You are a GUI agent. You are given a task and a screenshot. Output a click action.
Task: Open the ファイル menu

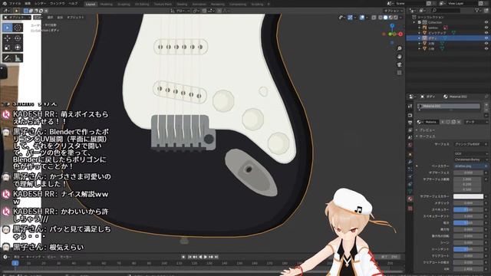15,3
